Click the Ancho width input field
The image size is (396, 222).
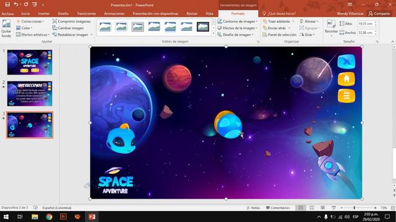coord(366,33)
